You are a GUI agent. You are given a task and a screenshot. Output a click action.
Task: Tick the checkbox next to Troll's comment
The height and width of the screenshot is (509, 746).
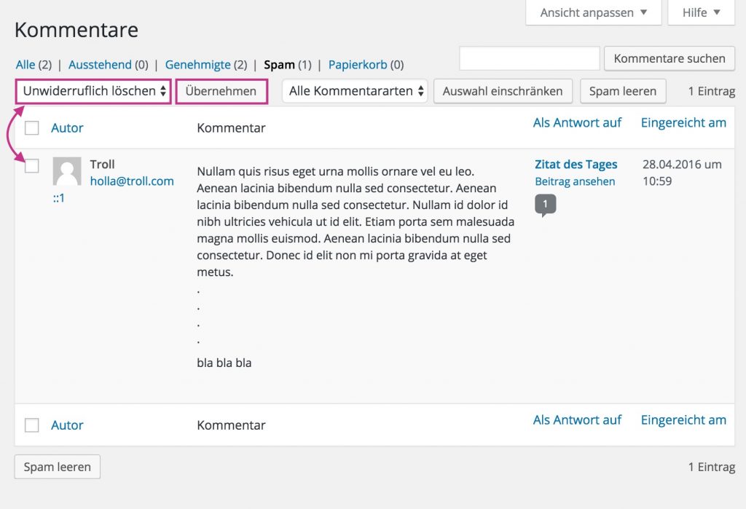tap(31, 166)
